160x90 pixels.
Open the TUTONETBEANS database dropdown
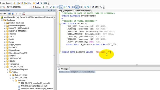tap(30, 7)
